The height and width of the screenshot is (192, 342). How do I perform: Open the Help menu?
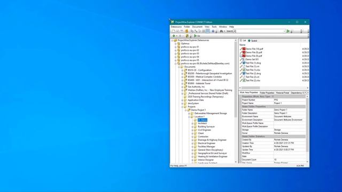[x=231, y=27]
